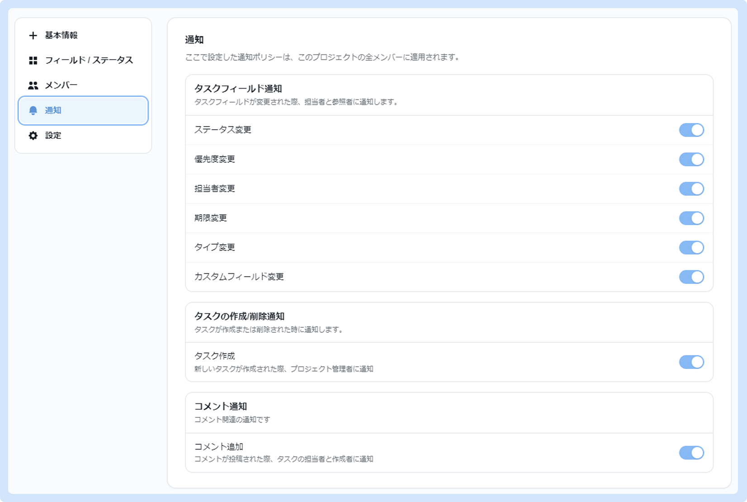Open the 設定 page
Viewport: 747px width, 502px height.
click(83, 135)
